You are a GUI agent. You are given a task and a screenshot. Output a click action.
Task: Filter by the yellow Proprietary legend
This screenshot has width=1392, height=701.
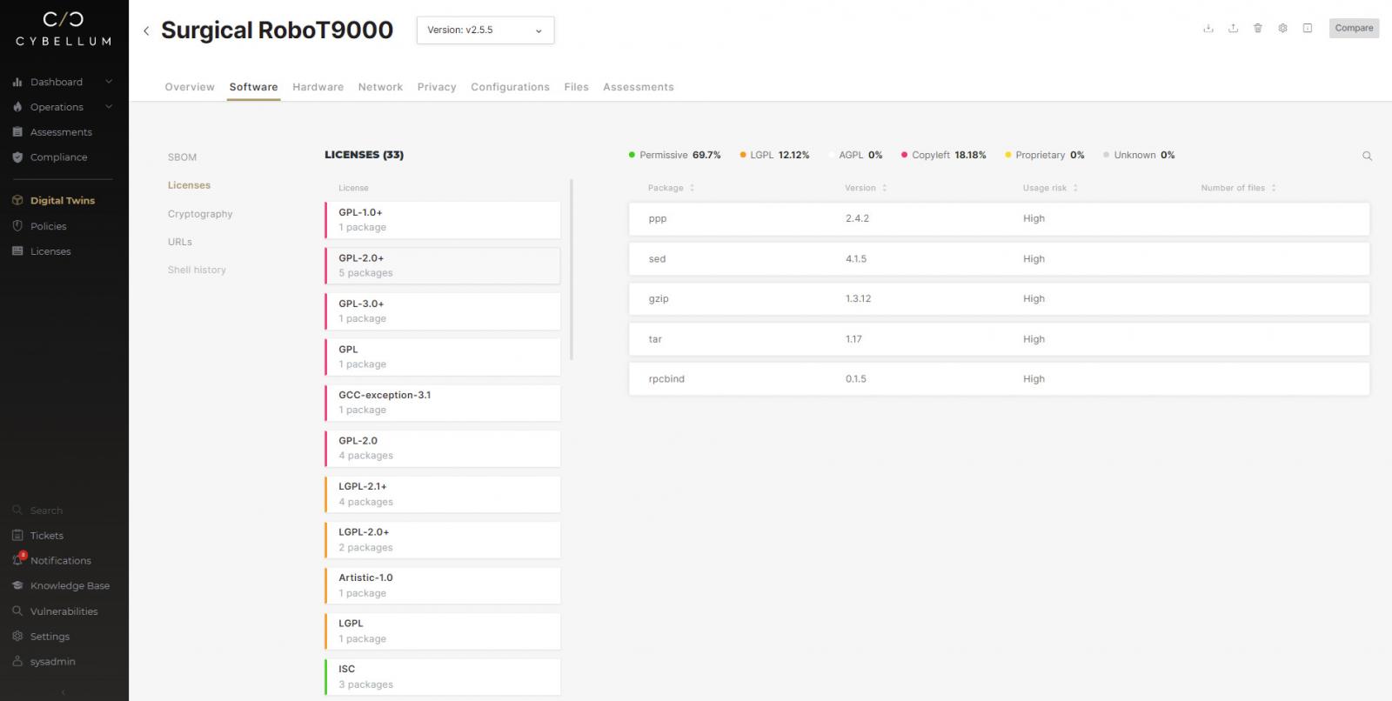click(x=1044, y=155)
